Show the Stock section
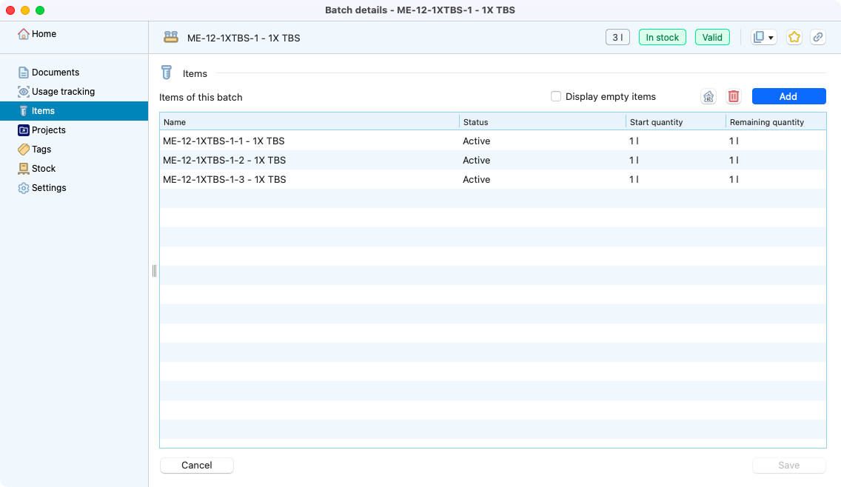841x487 pixels. click(44, 169)
